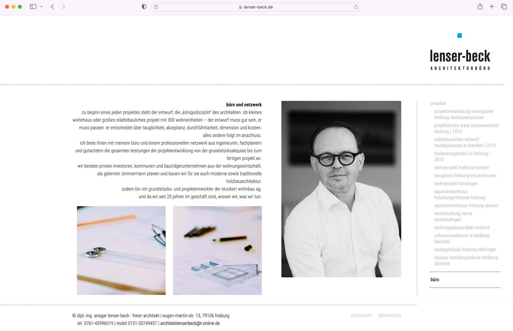The height and width of the screenshot is (331, 513).
Task: Click the forward navigation arrow
Action: pos(64,7)
